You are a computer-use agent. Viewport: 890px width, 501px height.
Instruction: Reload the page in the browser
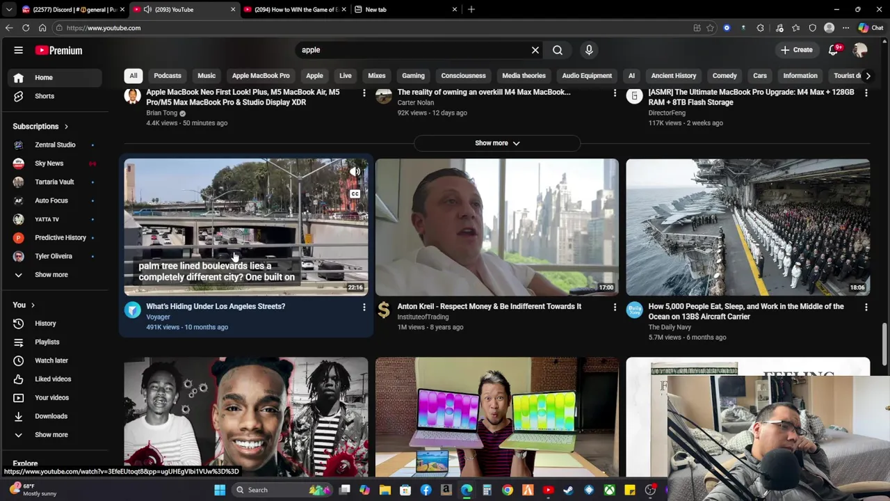26,28
